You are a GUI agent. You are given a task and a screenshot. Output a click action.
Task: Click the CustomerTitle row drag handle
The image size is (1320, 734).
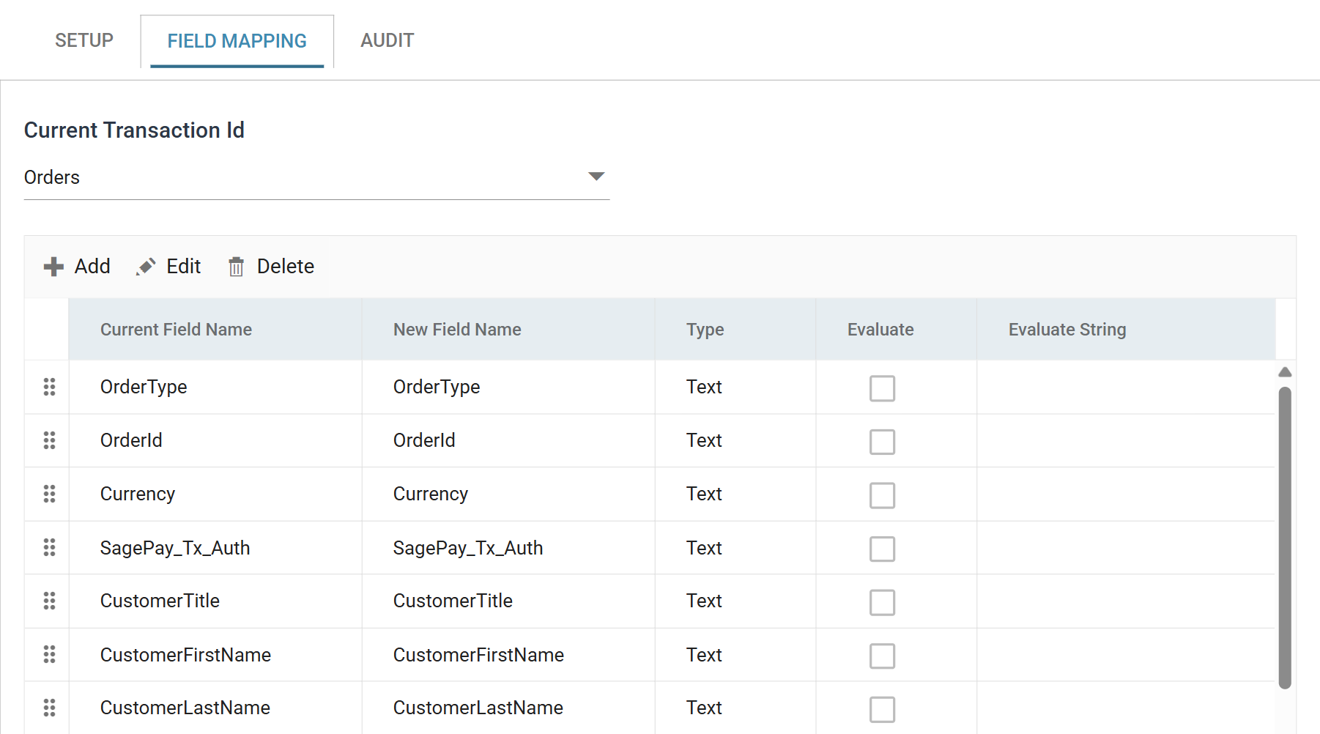[x=49, y=601]
